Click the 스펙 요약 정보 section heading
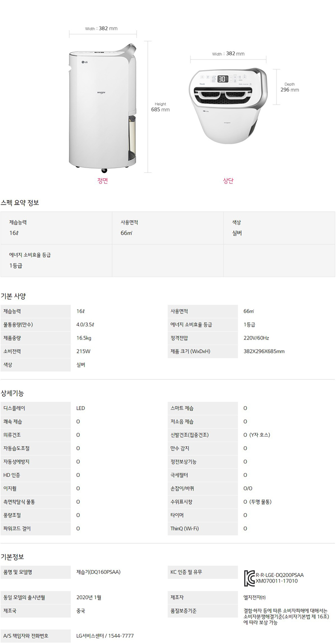The height and width of the screenshot is (644, 336). 20,203
